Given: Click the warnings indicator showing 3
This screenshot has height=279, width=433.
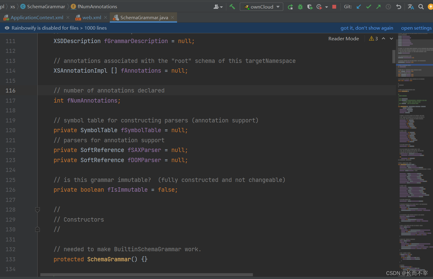Looking at the screenshot, I should [373, 39].
